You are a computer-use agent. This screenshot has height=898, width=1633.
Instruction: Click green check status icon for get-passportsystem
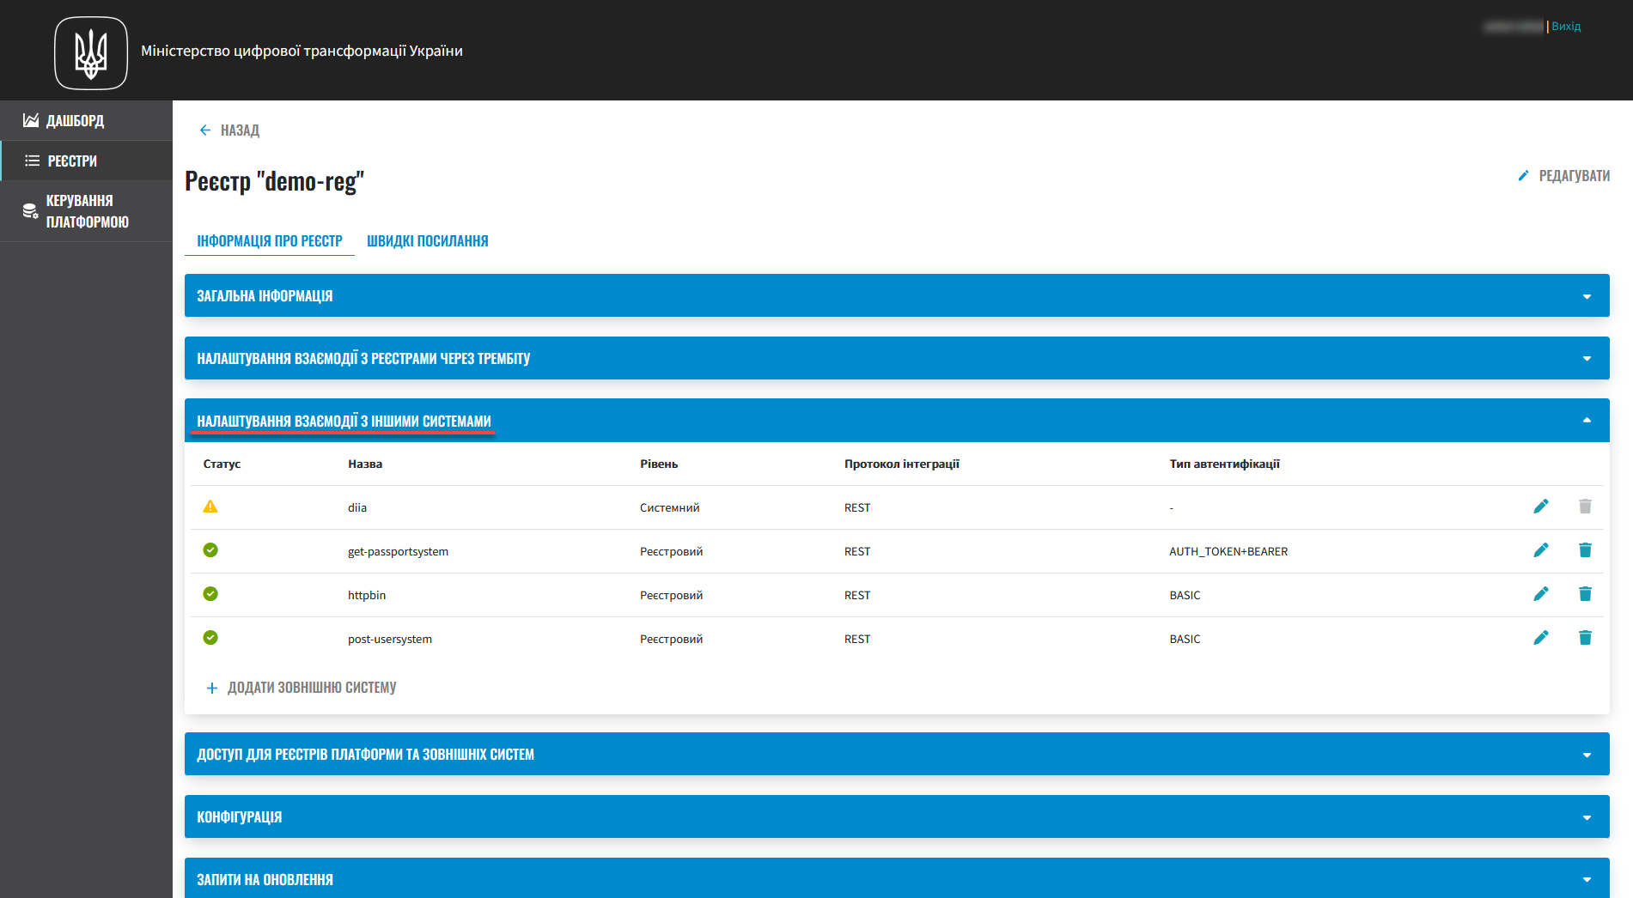tap(210, 550)
